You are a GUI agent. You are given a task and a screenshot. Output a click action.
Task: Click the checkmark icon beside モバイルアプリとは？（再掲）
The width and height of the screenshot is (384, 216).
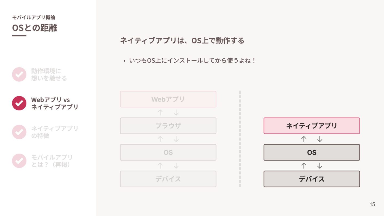pyautogui.click(x=19, y=161)
